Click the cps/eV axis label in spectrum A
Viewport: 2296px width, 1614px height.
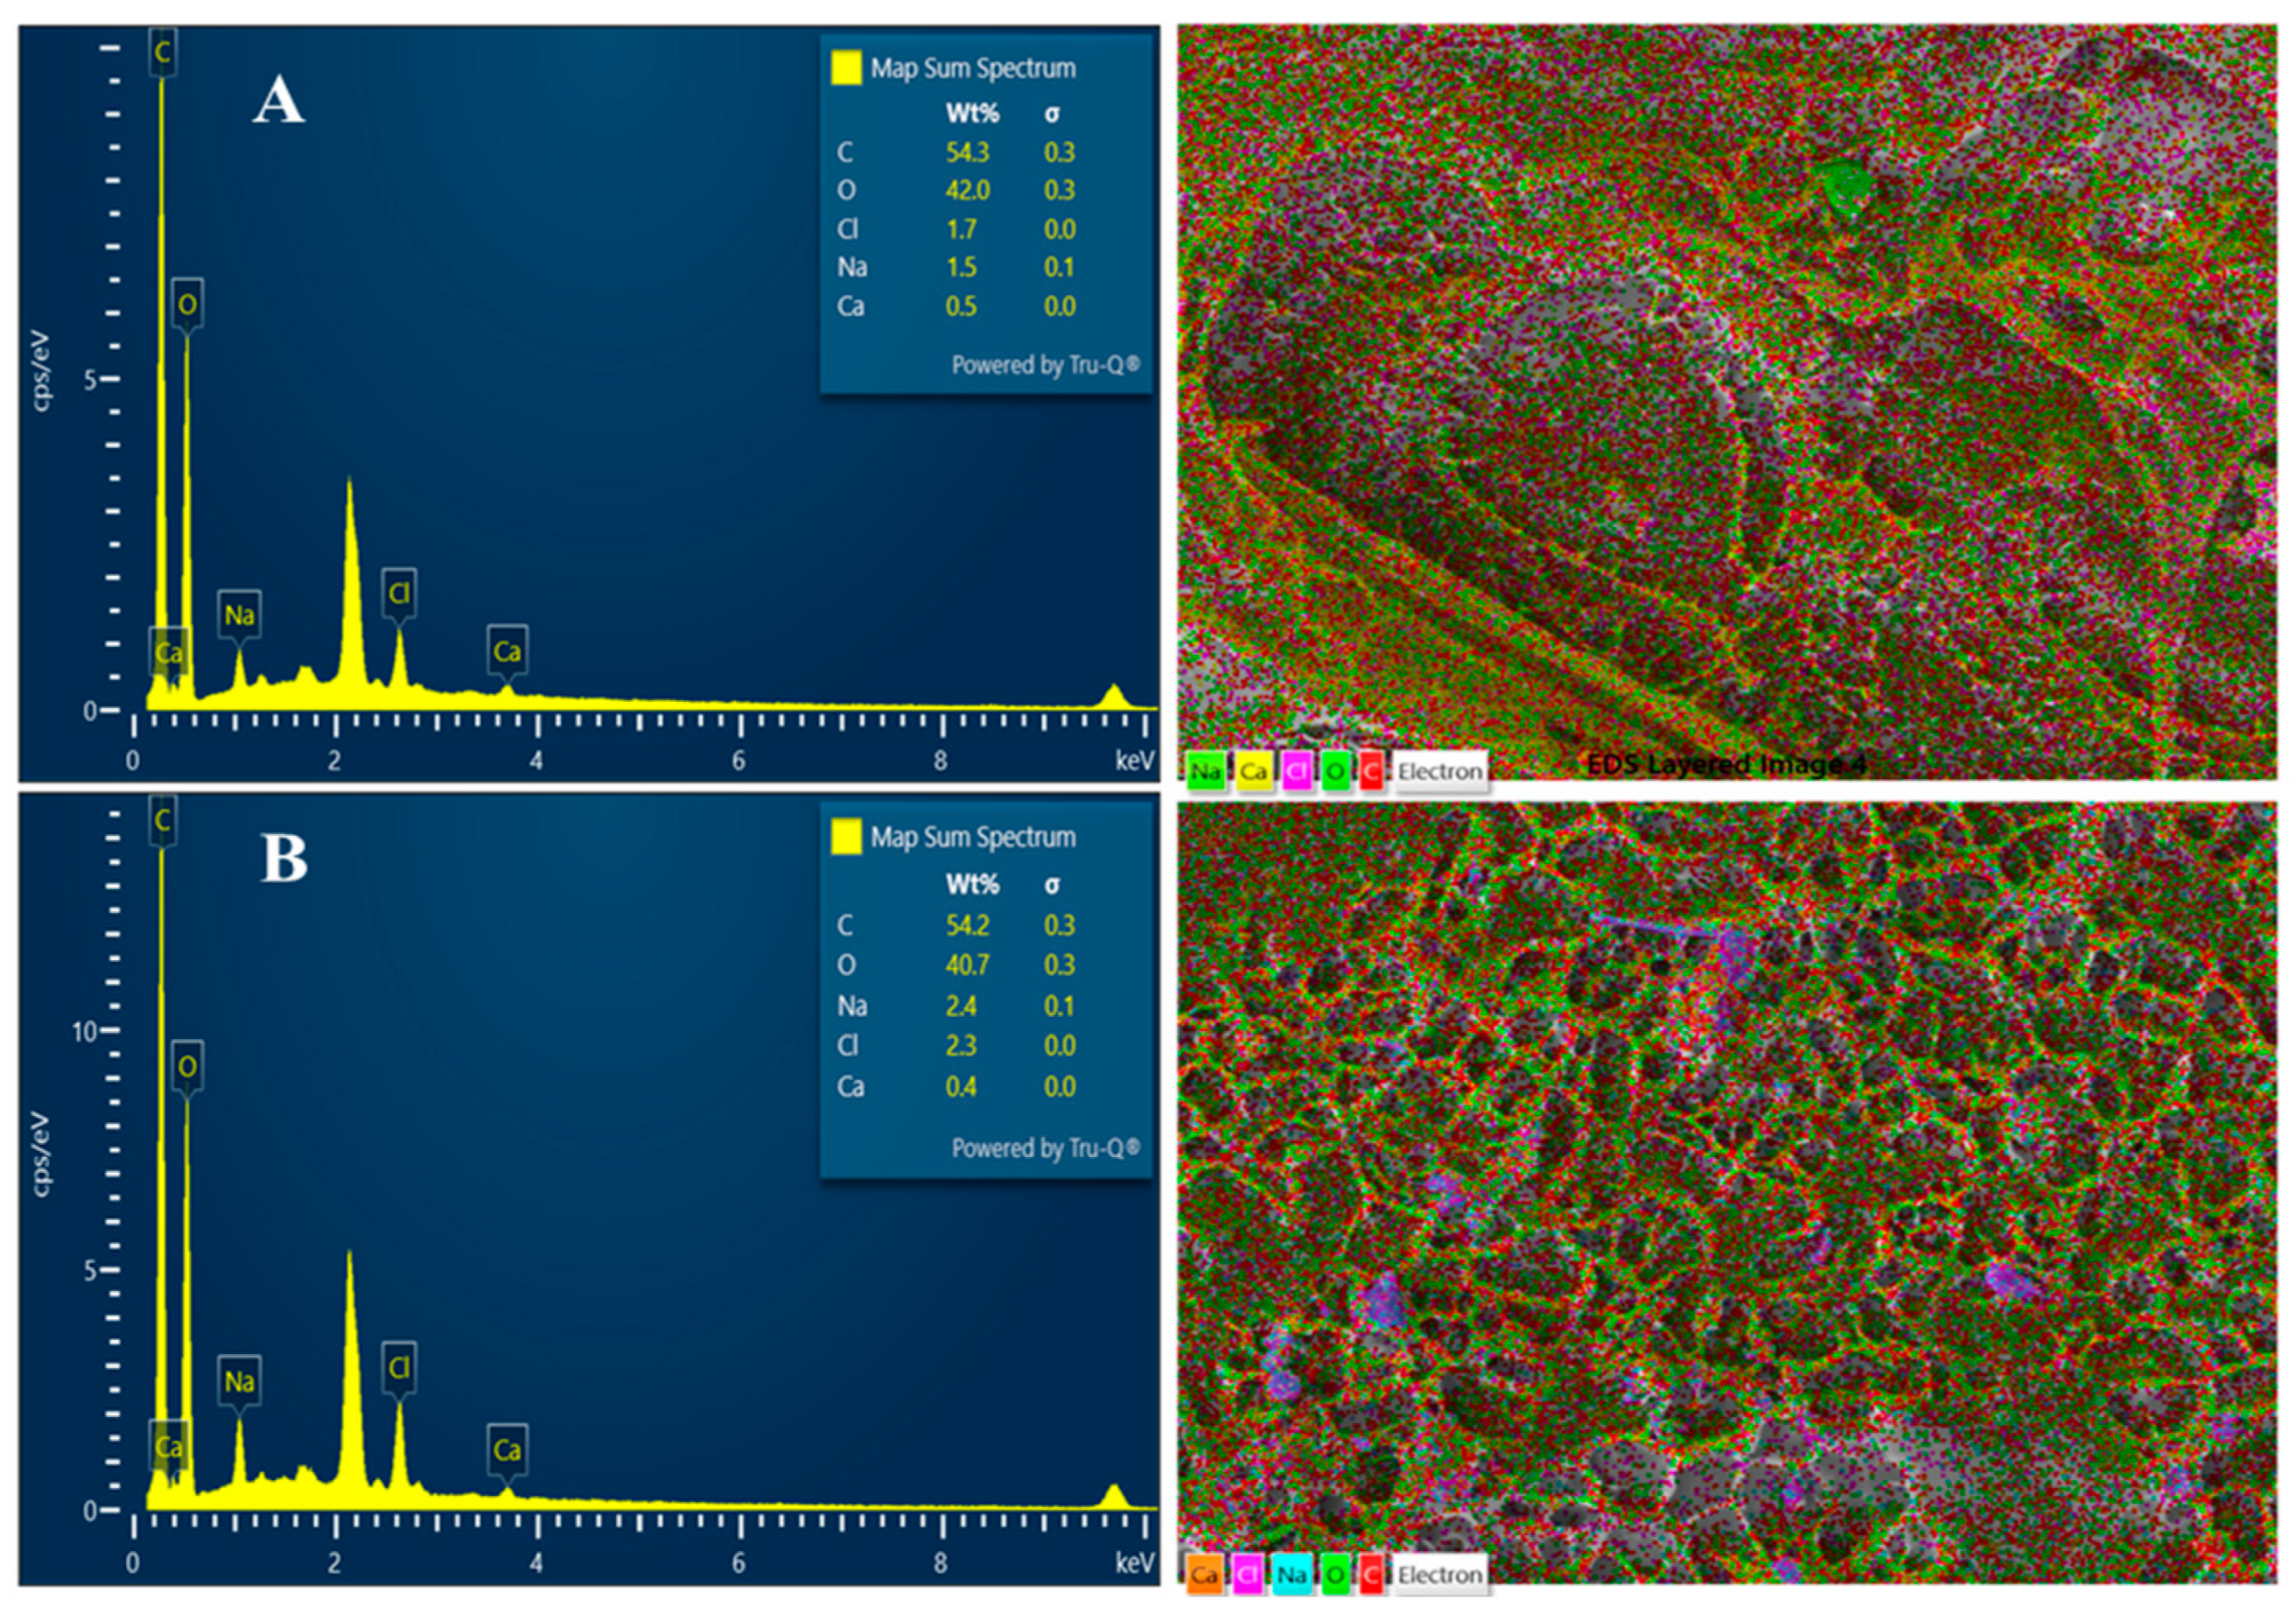pos(41,371)
